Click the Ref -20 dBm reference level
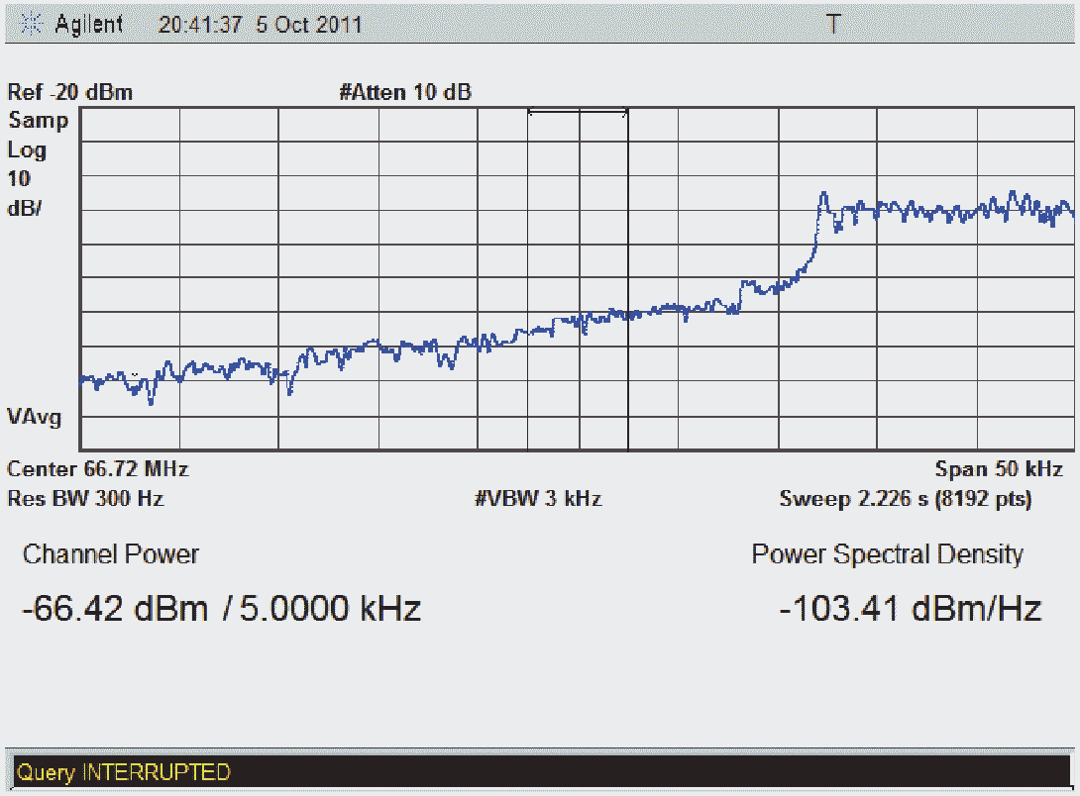The height and width of the screenshot is (796, 1080). (x=70, y=93)
